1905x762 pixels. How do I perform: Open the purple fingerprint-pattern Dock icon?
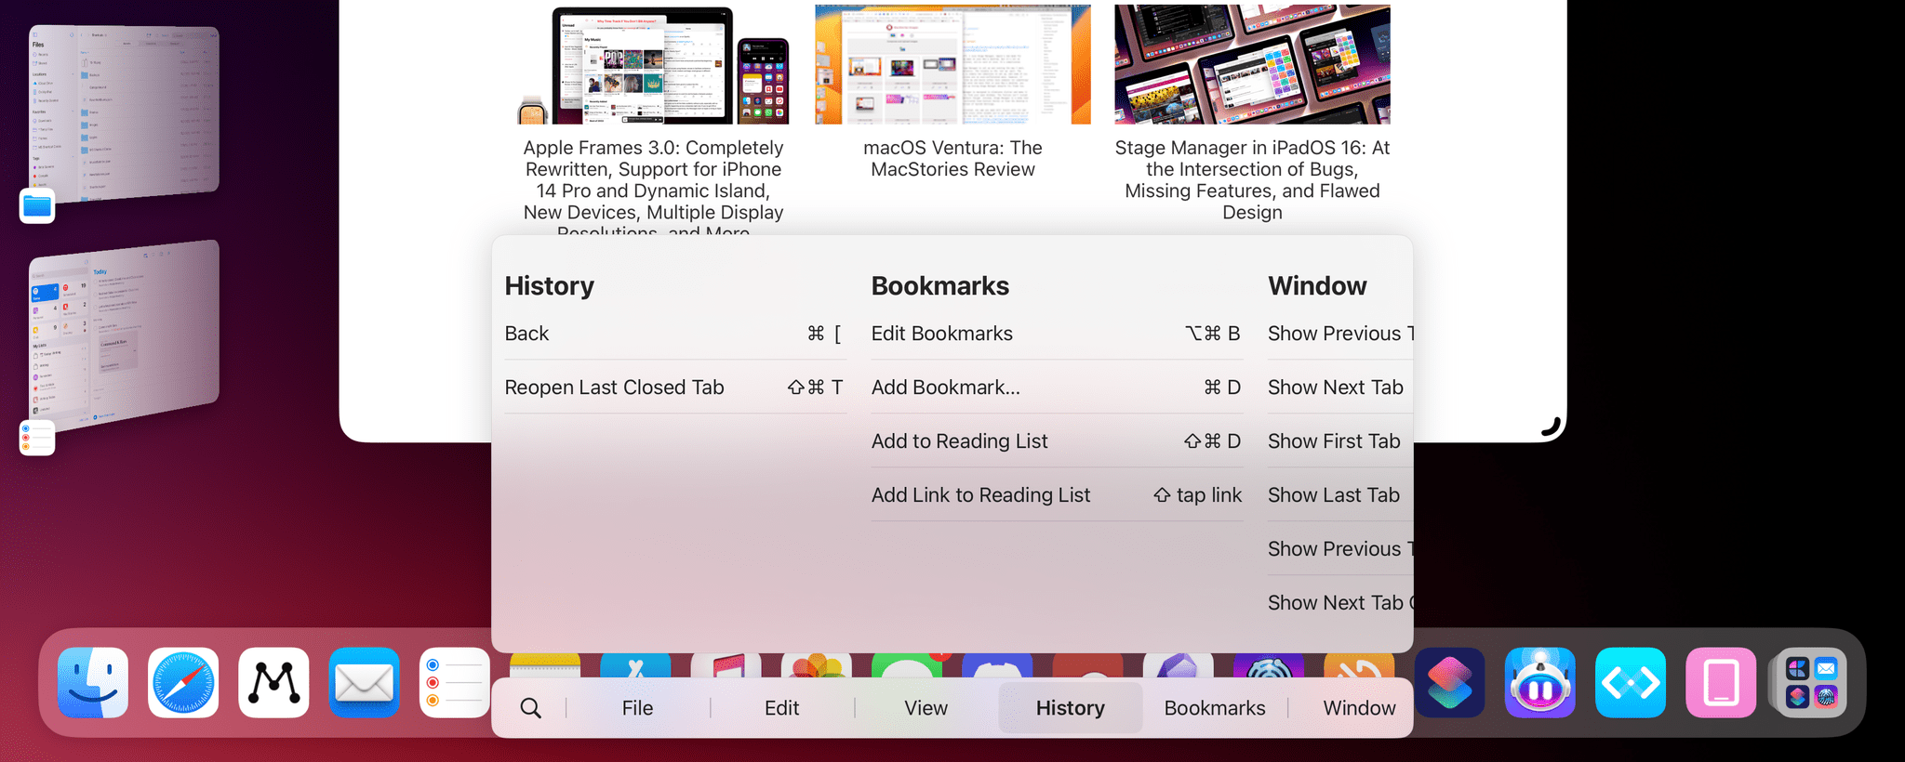(x=1268, y=665)
